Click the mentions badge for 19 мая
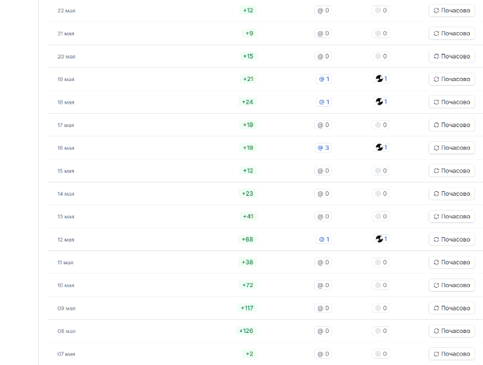This screenshot has width=483, height=365. (323, 79)
